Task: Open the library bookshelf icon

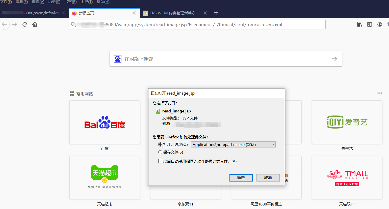Action: point(359,24)
